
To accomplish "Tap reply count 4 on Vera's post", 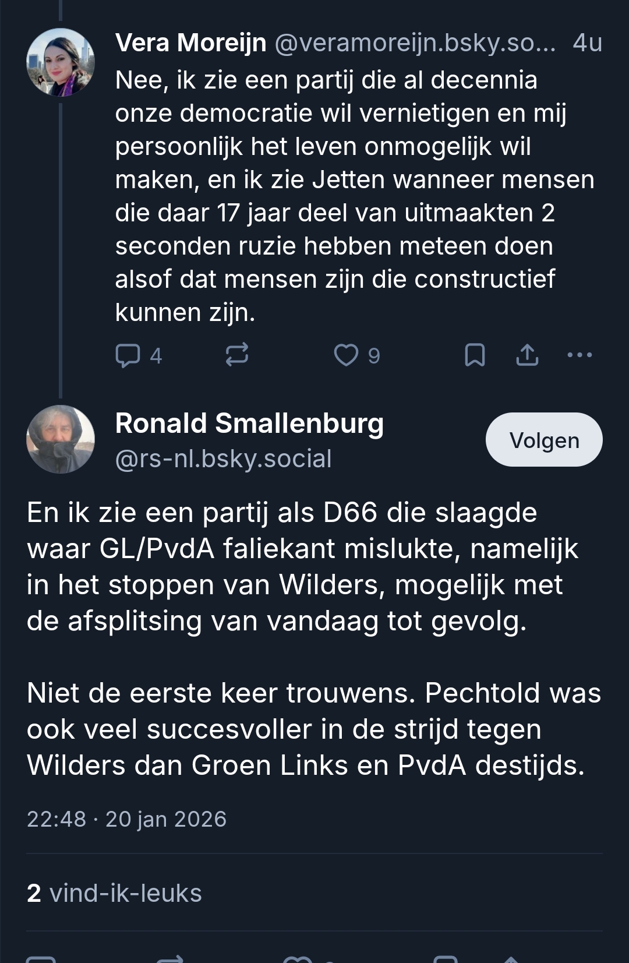I will pos(156,355).
